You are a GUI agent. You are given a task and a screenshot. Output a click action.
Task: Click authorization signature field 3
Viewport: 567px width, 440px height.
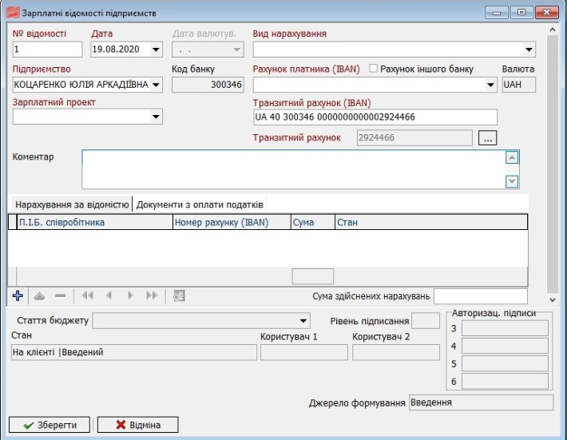[505, 329]
